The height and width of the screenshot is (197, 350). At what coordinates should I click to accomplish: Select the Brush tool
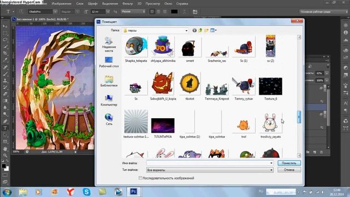(5, 74)
